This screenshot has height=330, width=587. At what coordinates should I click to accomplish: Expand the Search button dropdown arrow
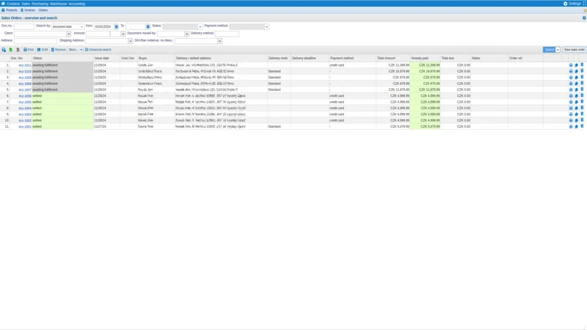(x=558, y=50)
